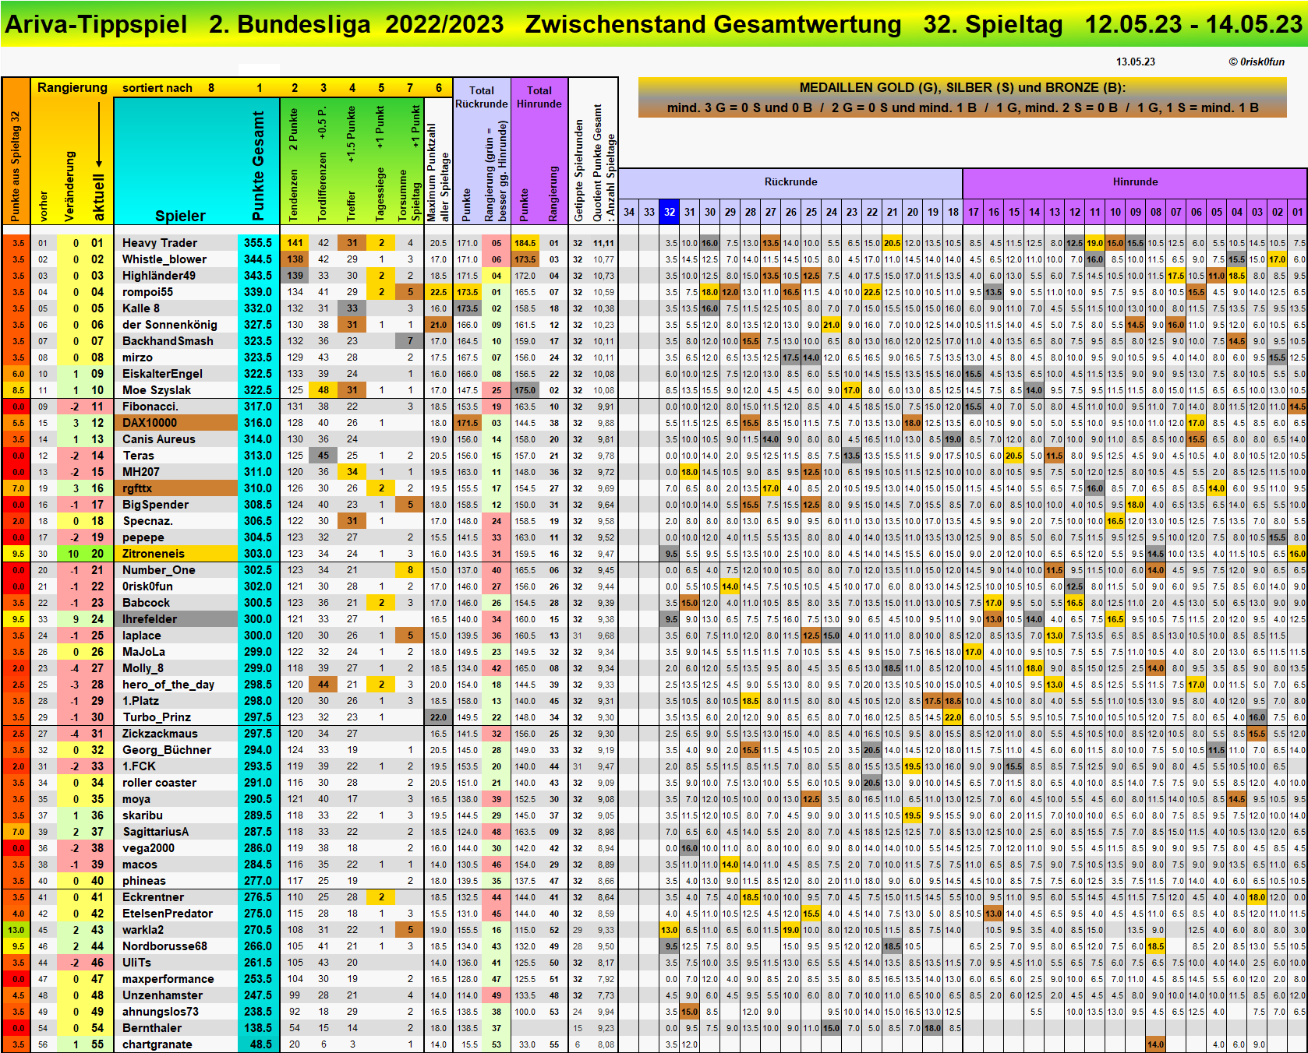The width and height of the screenshot is (1308, 1053).
Task: Select the grey Ihrefelder cell
Action: coord(176,619)
